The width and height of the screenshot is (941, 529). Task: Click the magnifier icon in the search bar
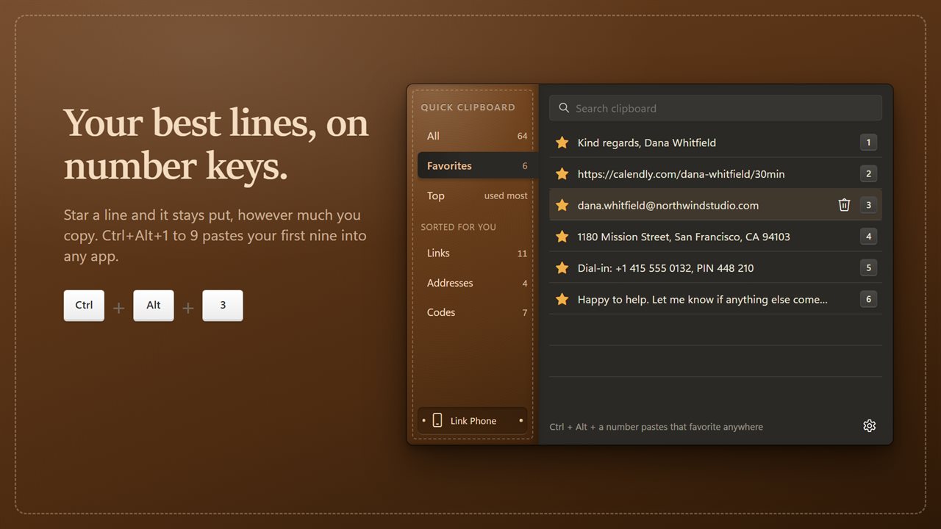click(x=564, y=108)
